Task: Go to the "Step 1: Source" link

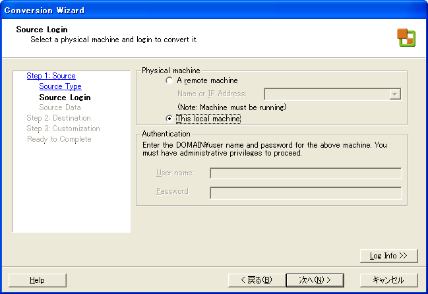Action: (x=51, y=76)
